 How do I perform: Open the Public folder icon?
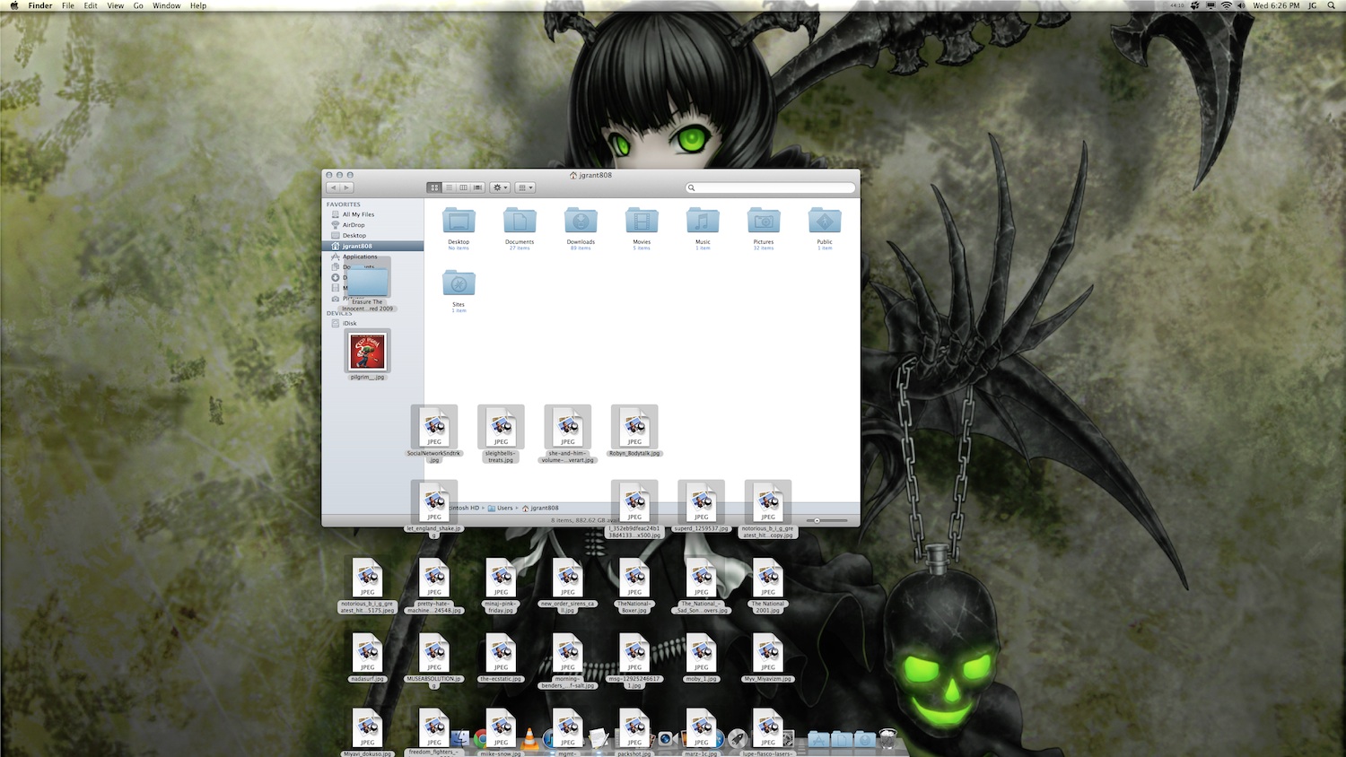click(x=825, y=221)
